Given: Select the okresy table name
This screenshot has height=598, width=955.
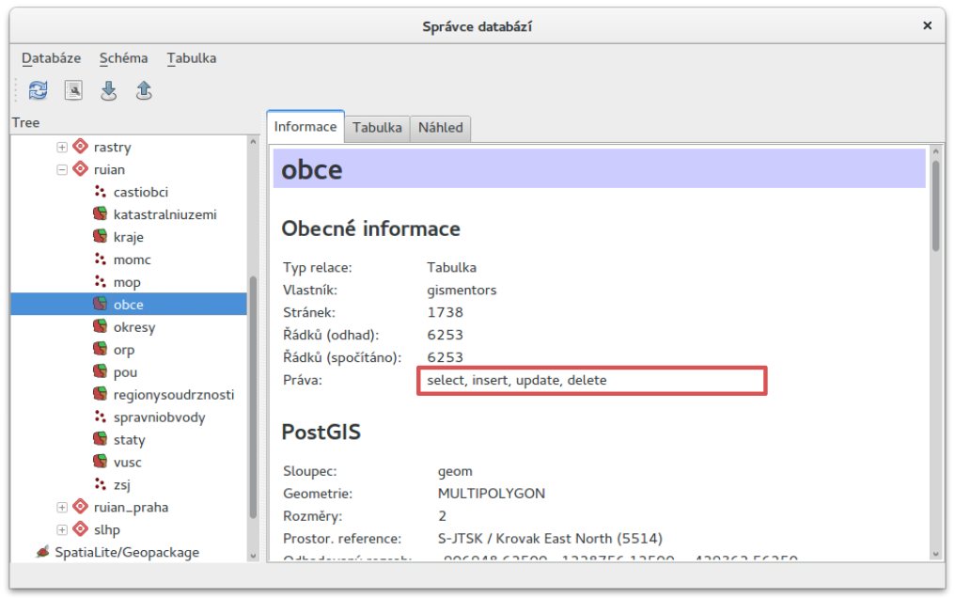Looking at the screenshot, I should point(134,327).
